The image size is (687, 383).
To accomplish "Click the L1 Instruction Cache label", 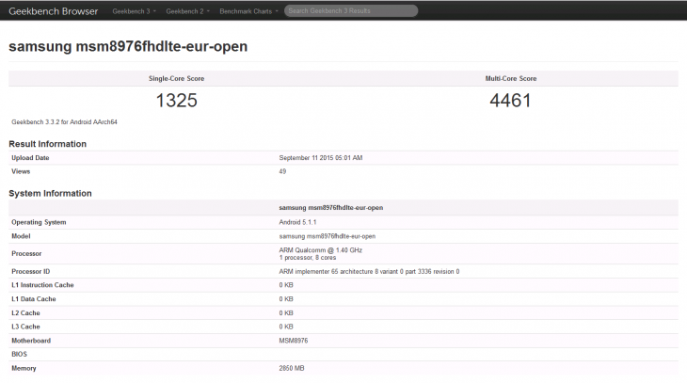I will (x=42, y=285).
